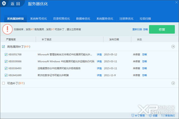This screenshot has height=119, width=179.
Task: Click description 远程桌面协议中的漏洞可能允许拒绝服务
Action: pos(59,68)
